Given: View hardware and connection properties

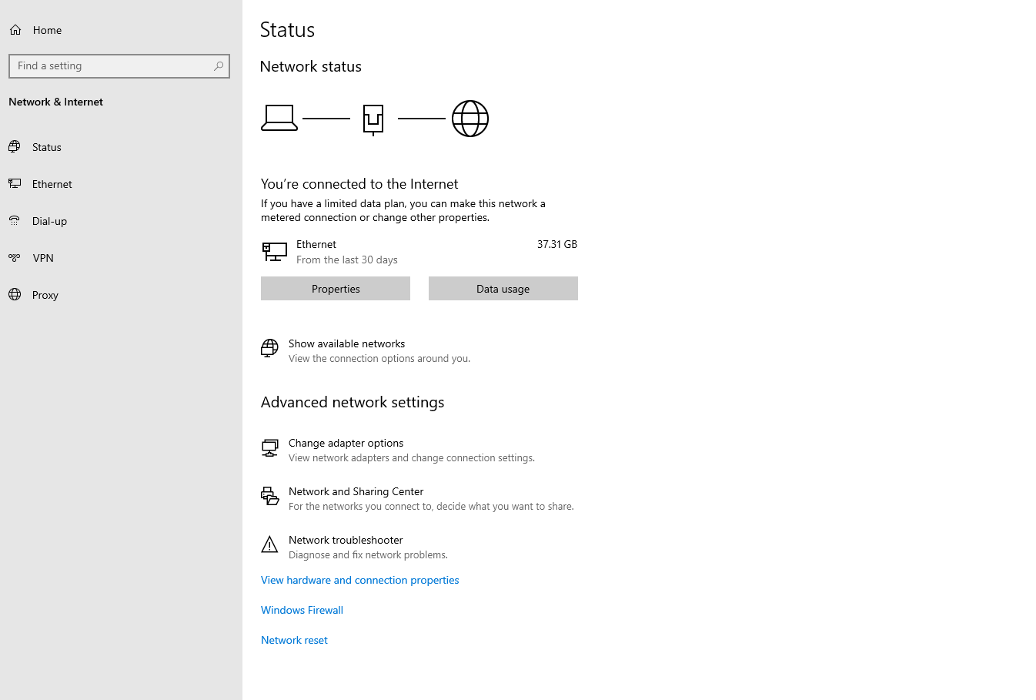Looking at the screenshot, I should pyautogui.click(x=359, y=580).
